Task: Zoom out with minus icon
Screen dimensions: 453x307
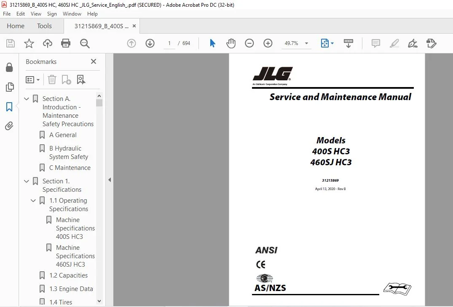Action: (x=249, y=43)
